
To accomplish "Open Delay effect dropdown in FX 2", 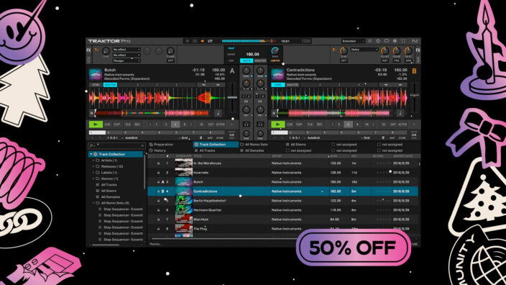I will (x=364, y=50).
